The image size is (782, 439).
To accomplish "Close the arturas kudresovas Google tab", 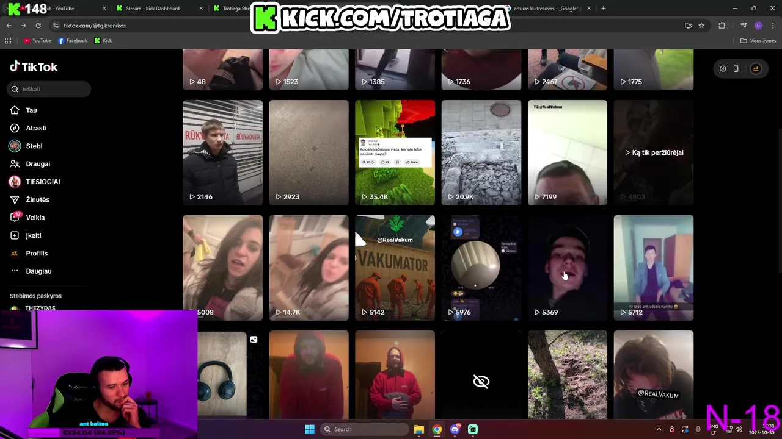I will point(589,9).
